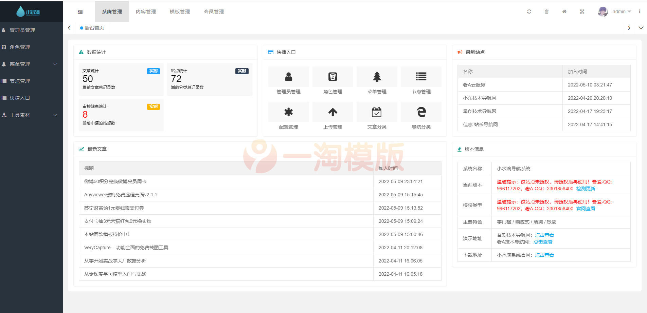This screenshot has height=313, width=647.
Task: Click the fullscreen toggle icon
Action: (x=582, y=11)
